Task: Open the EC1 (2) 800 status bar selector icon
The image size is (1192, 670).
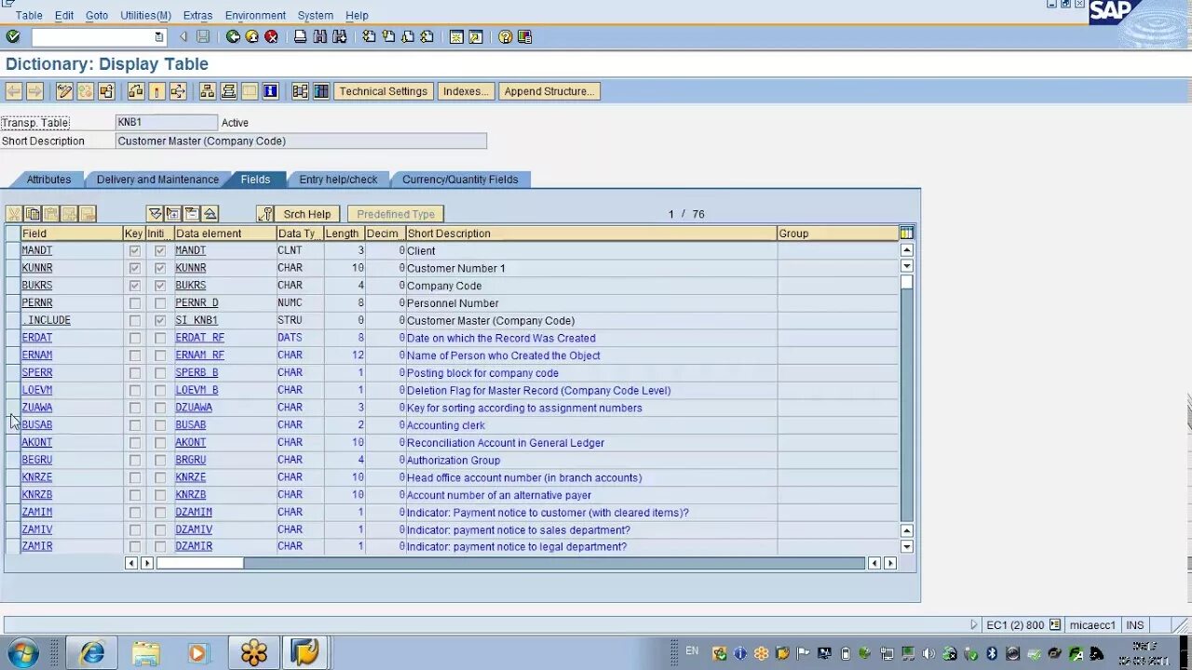Action: pos(1055,625)
